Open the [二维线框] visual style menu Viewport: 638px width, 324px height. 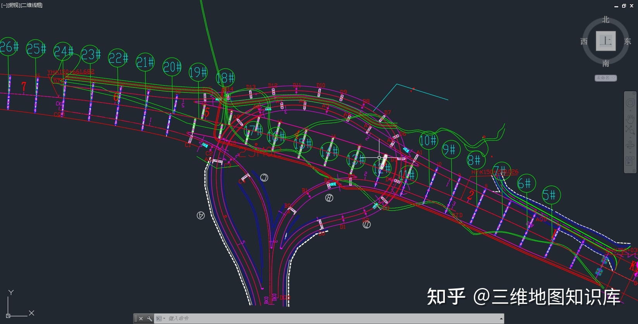pyautogui.click(x=31, y=5)
